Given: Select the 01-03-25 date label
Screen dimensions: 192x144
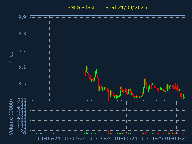Looking at the screenshot, I should click(x=176, y=139).
